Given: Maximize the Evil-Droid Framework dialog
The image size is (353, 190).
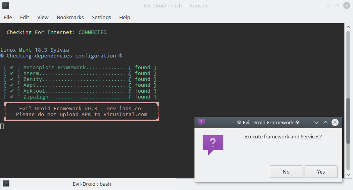Looking at the screenshot, I should (x=326, y=122).
